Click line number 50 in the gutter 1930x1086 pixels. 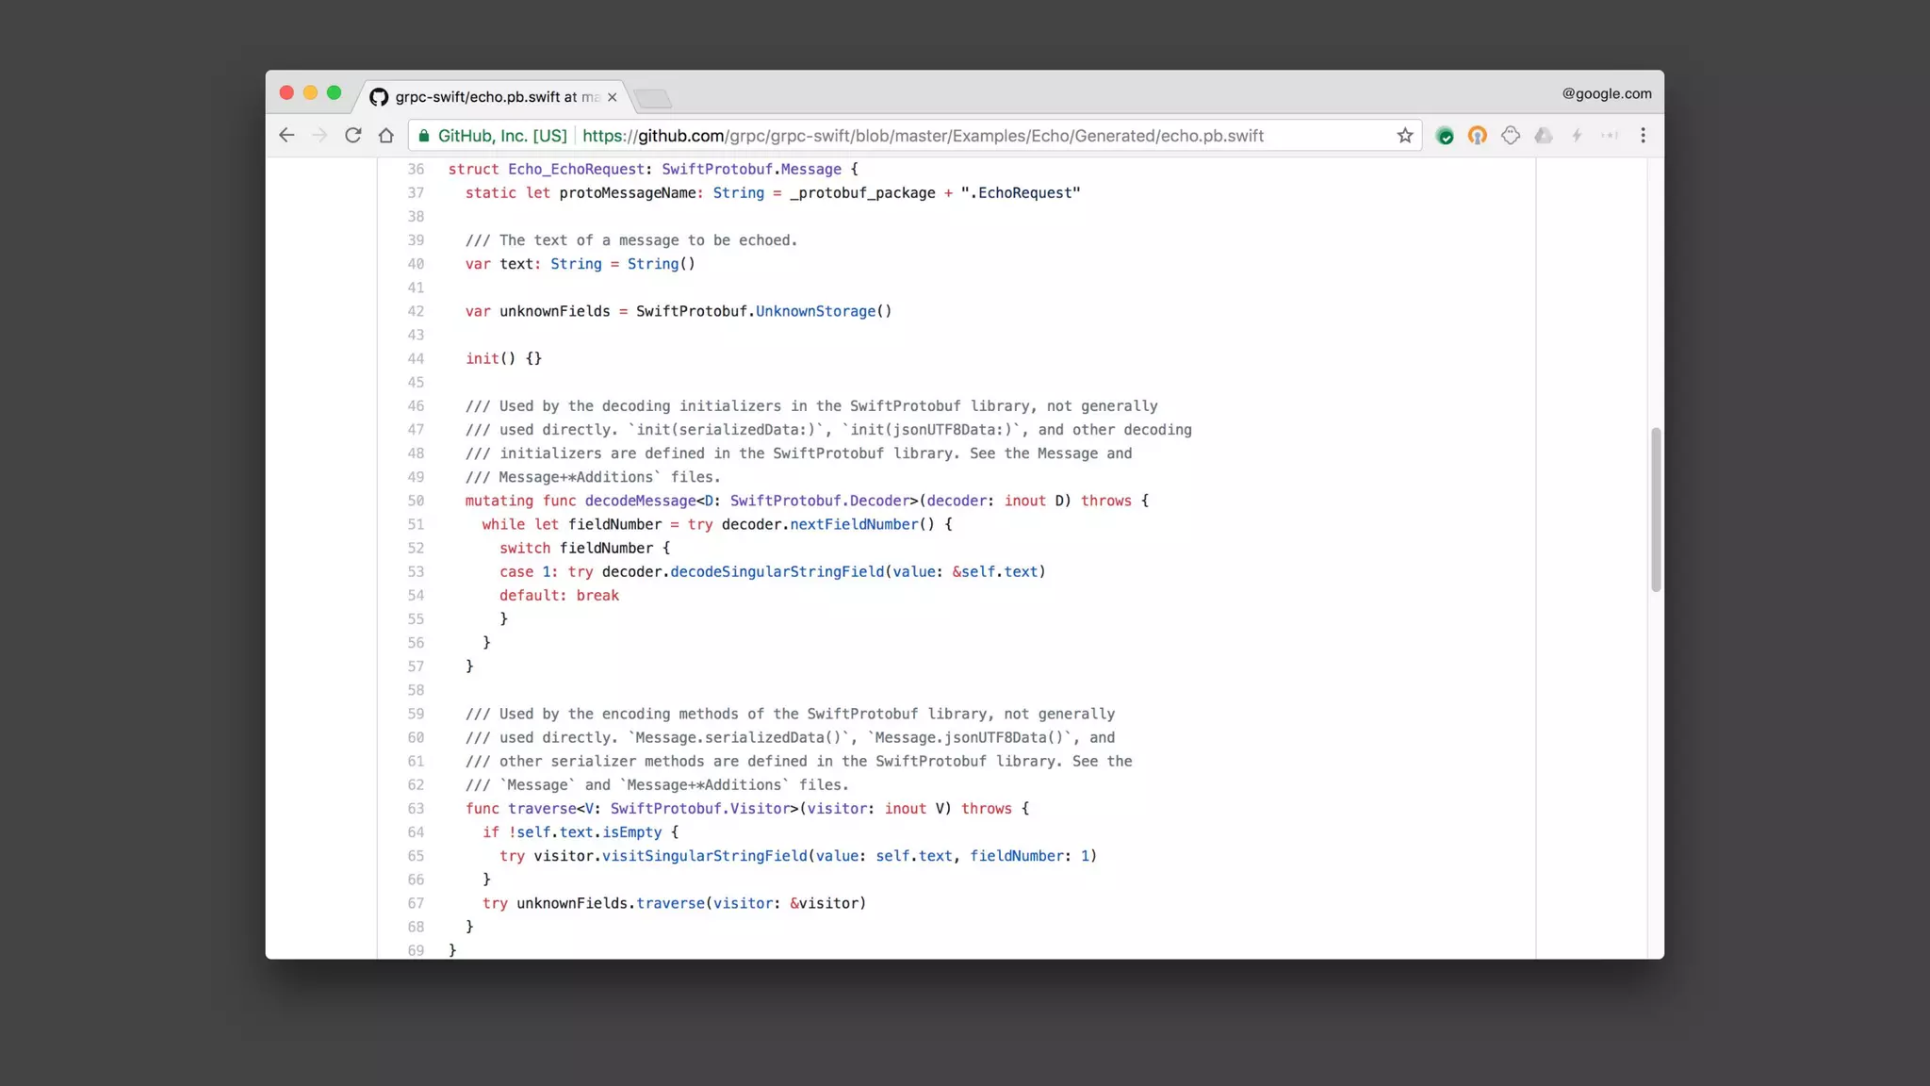click(x=416, y=501)
